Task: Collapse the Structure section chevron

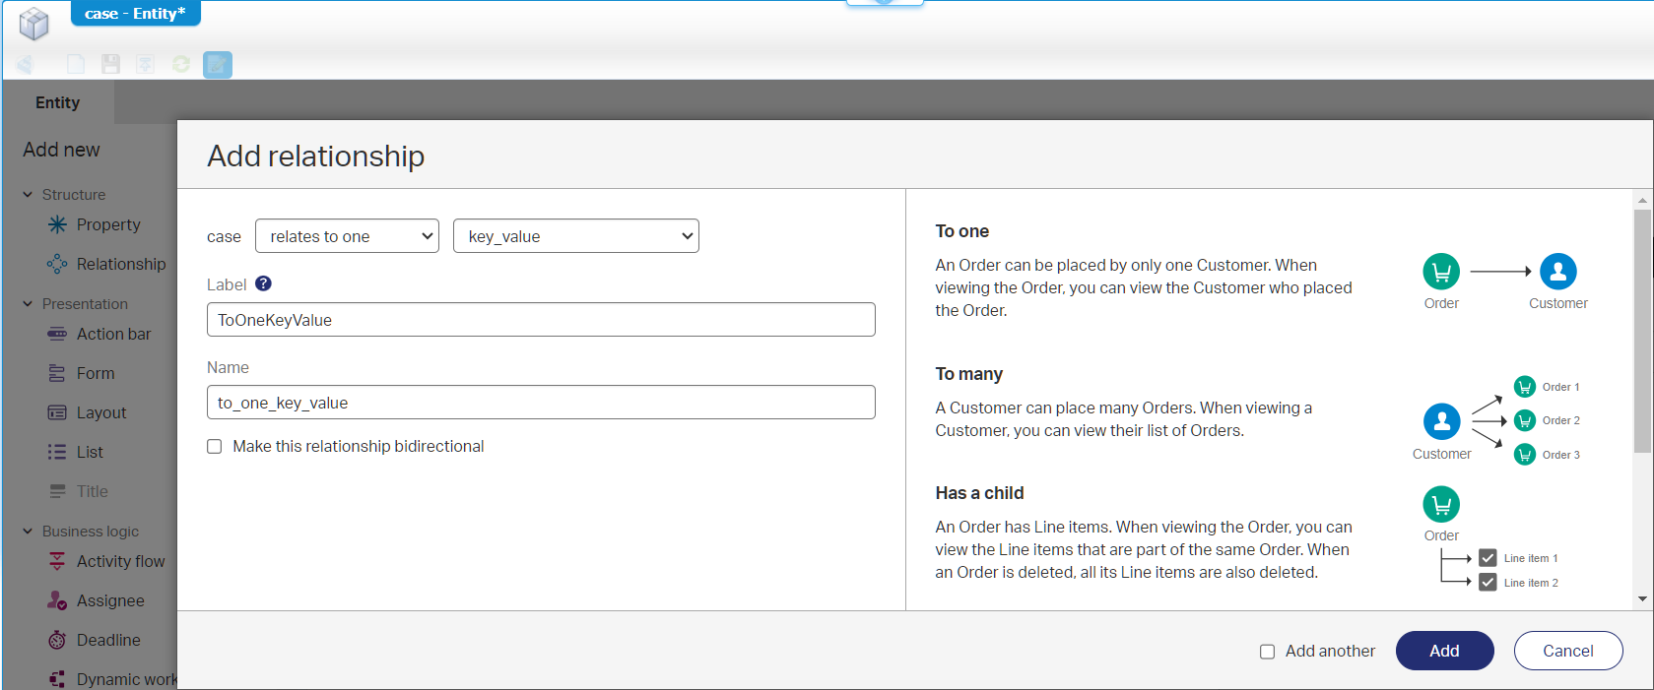Action: point(28,195)
